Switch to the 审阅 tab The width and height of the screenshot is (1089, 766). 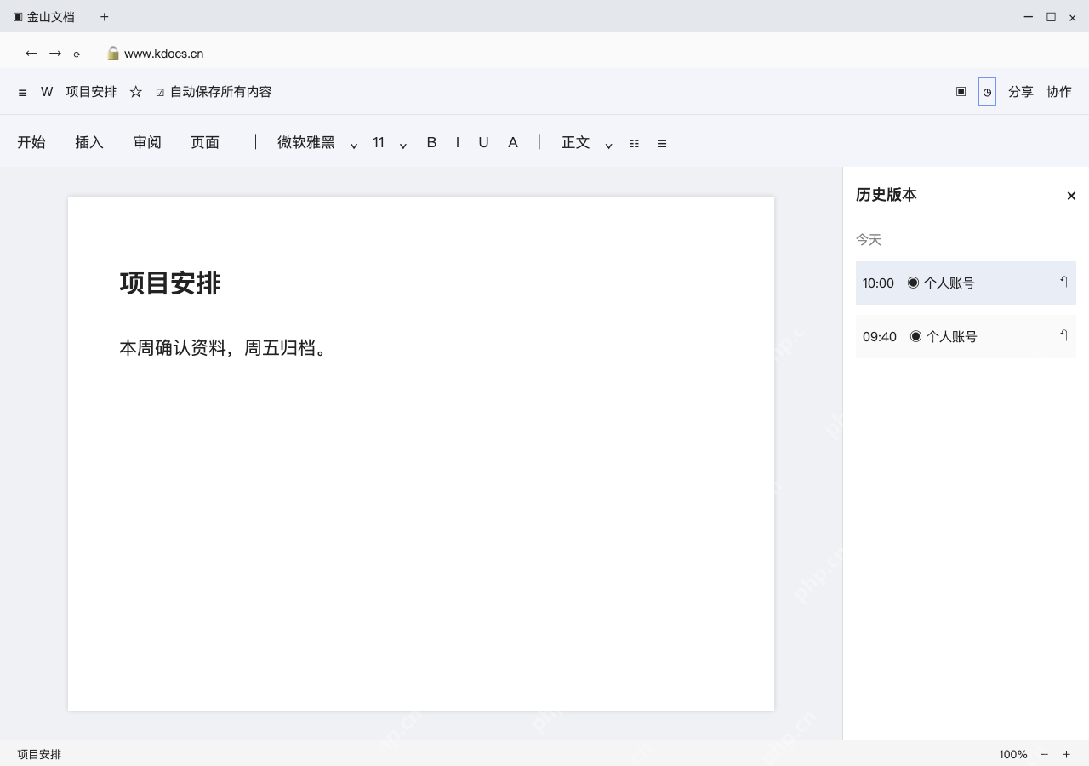click(147, 142)
